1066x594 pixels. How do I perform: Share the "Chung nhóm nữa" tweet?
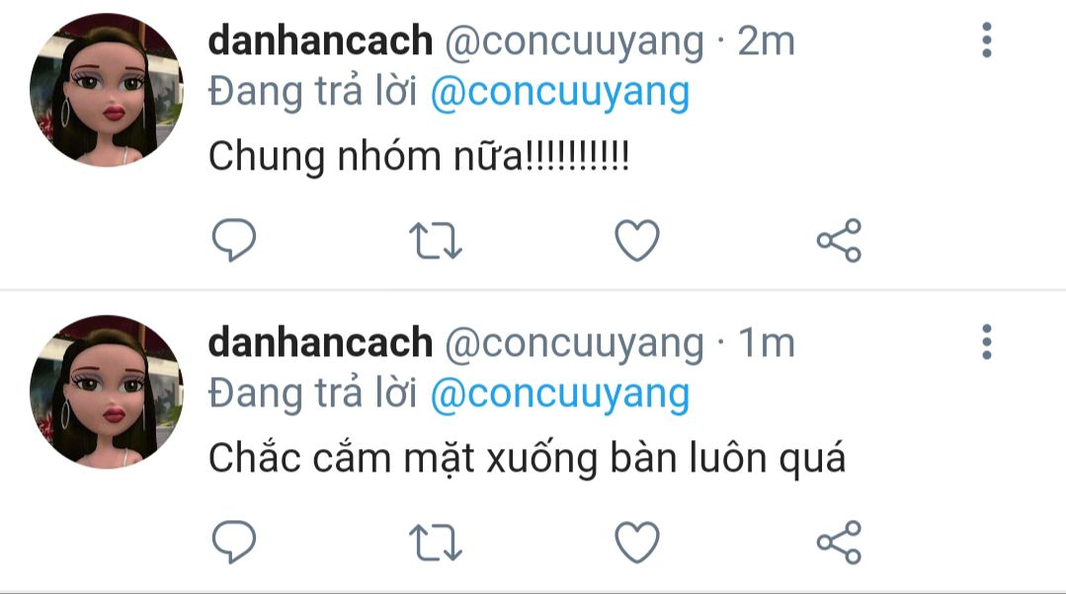(x=839, y=241)
